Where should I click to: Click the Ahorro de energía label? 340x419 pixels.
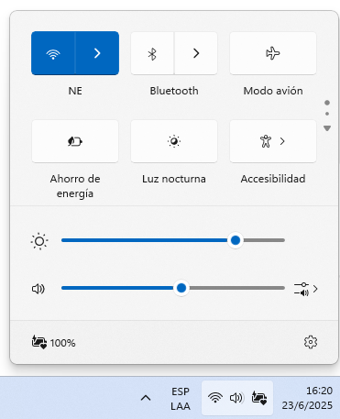coord(75,186)
